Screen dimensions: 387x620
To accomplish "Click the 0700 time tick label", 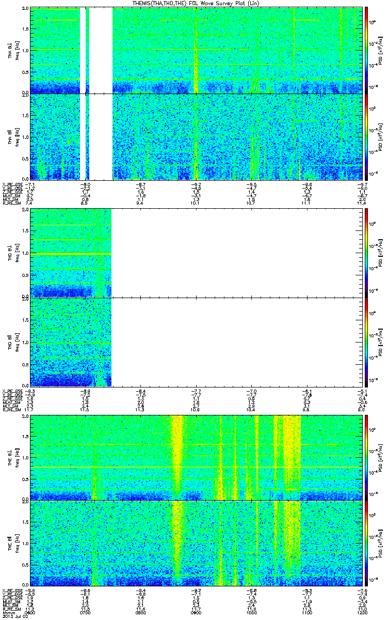I will [x=85, y=613].
